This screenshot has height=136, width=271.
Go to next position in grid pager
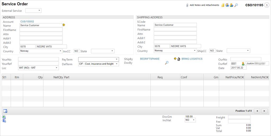[264, 111]
